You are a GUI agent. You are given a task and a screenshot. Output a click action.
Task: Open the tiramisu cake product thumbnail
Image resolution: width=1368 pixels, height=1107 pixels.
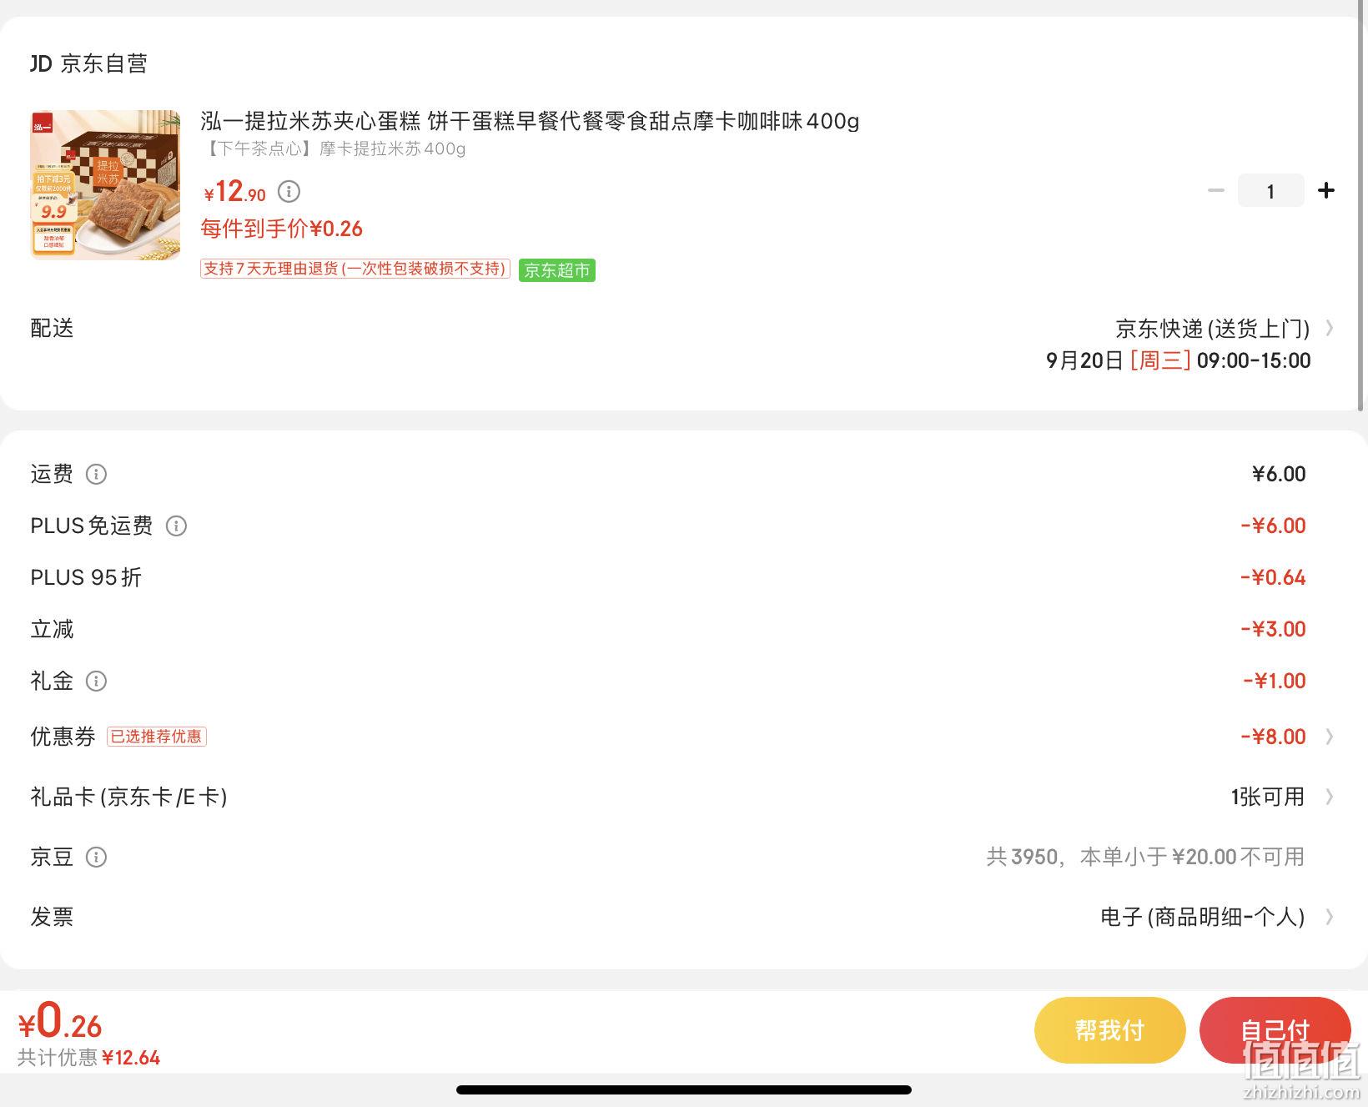(x=105, y=185)
